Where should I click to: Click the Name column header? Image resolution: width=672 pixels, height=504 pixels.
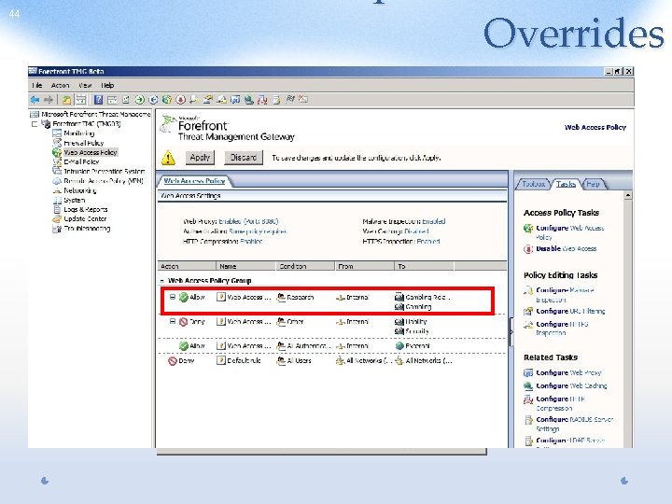click(245, 266)
